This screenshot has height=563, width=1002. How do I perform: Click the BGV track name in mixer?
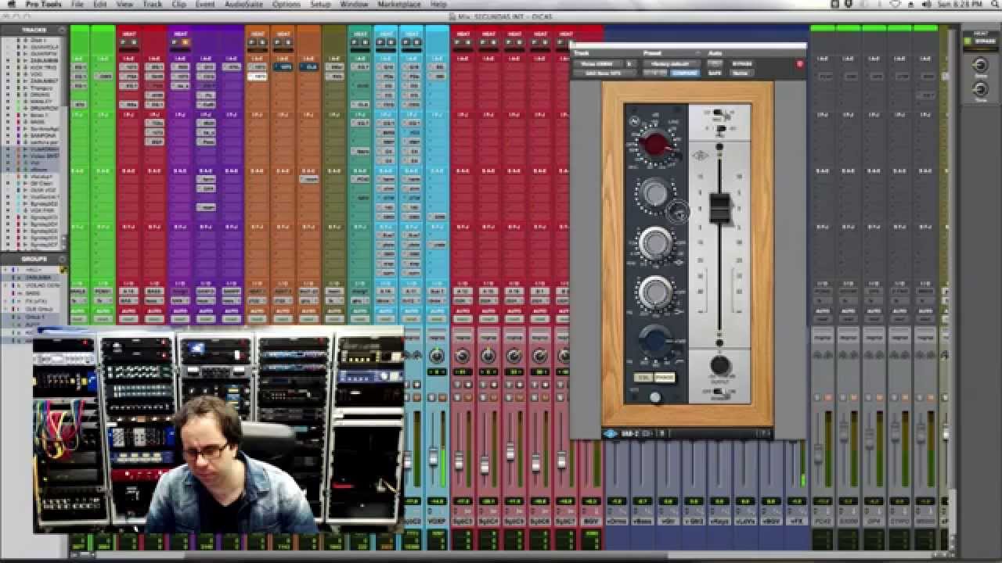pos(593,520)
